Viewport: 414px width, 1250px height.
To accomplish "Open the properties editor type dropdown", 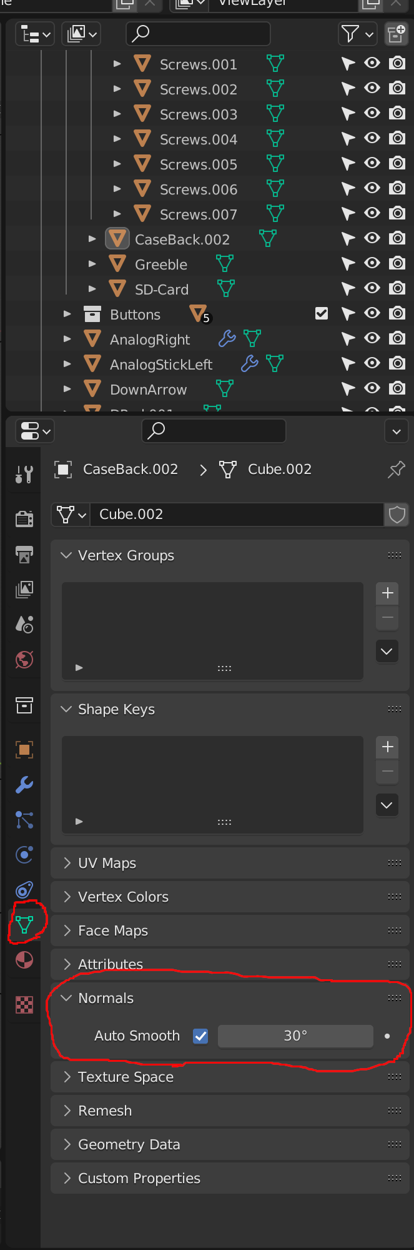I will [34, 431].
